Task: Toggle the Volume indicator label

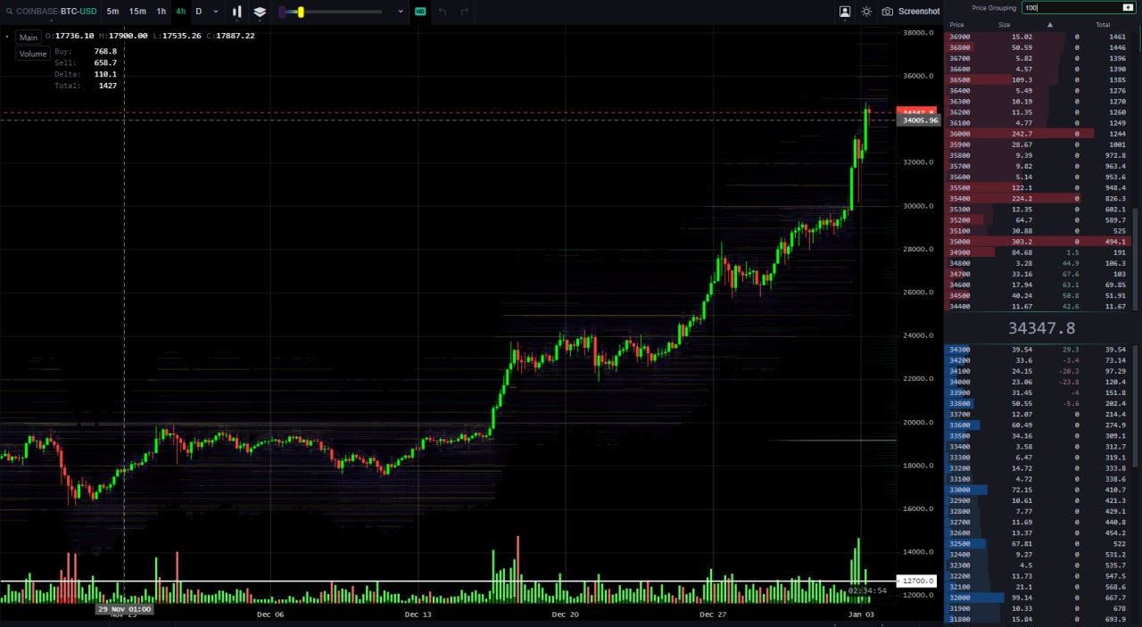Action: [32, 54]
